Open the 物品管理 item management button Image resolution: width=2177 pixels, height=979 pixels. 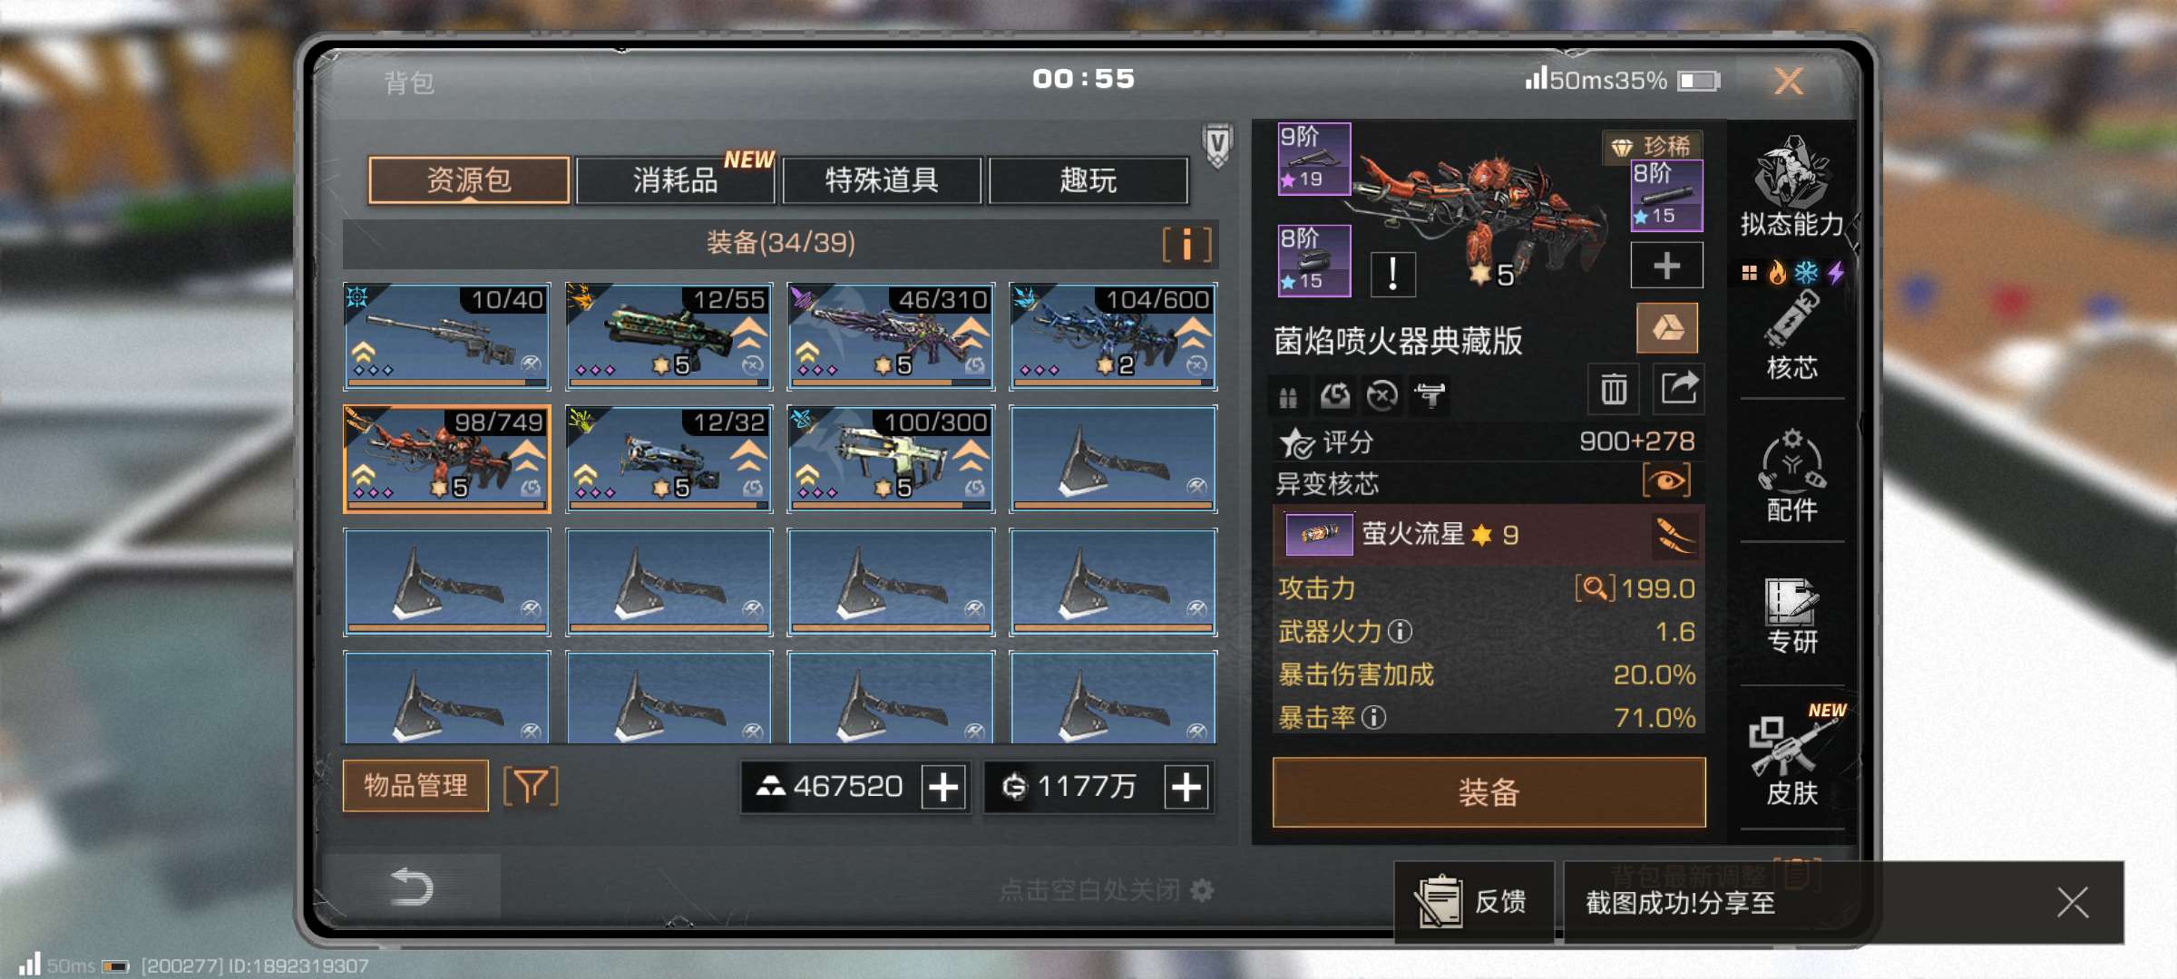click(x=415, y=785)
